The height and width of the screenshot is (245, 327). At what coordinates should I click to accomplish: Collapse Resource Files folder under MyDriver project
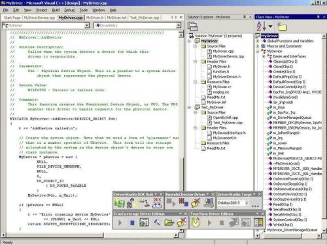click(x=196, y=82)
